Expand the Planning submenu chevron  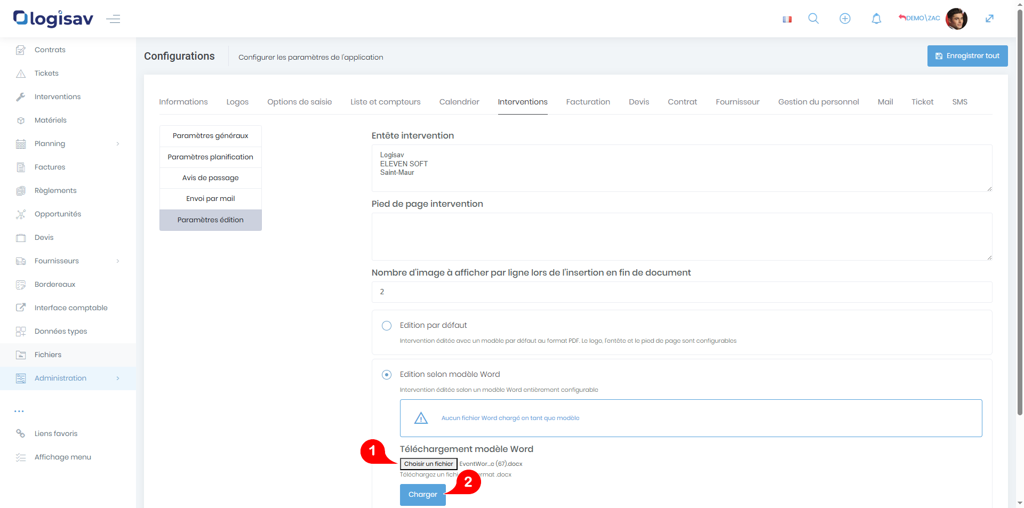coord(118,144)
